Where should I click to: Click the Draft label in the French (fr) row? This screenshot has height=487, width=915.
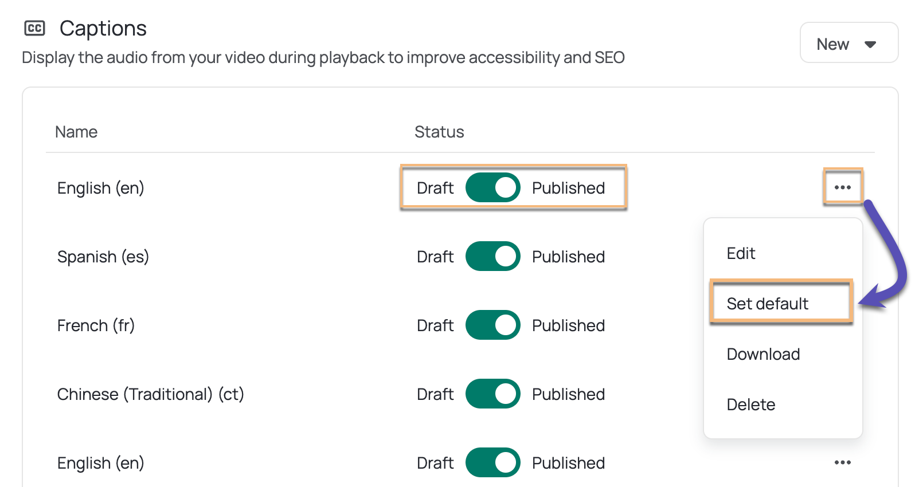tap(435, 325)
